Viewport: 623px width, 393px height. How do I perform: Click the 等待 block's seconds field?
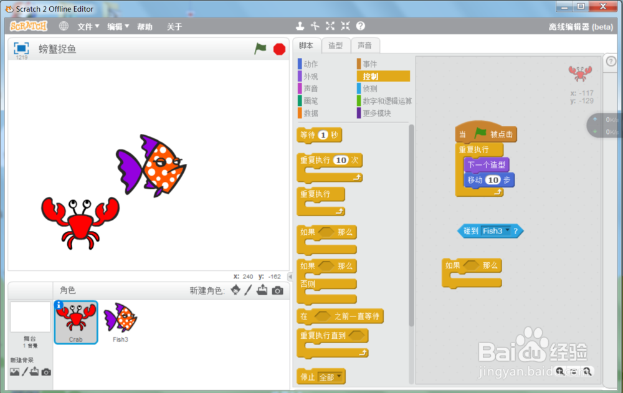323,135
